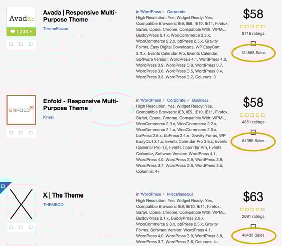Click the Corporate category in Avada row
The width and height of the screenshot is (282, 246).
click(176, 12)
